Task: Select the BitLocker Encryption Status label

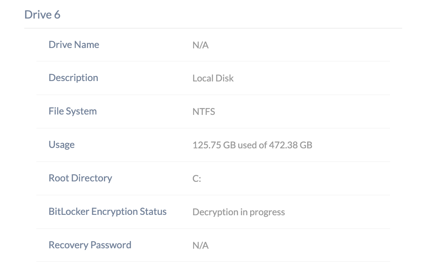Action: tap(108, 212)
